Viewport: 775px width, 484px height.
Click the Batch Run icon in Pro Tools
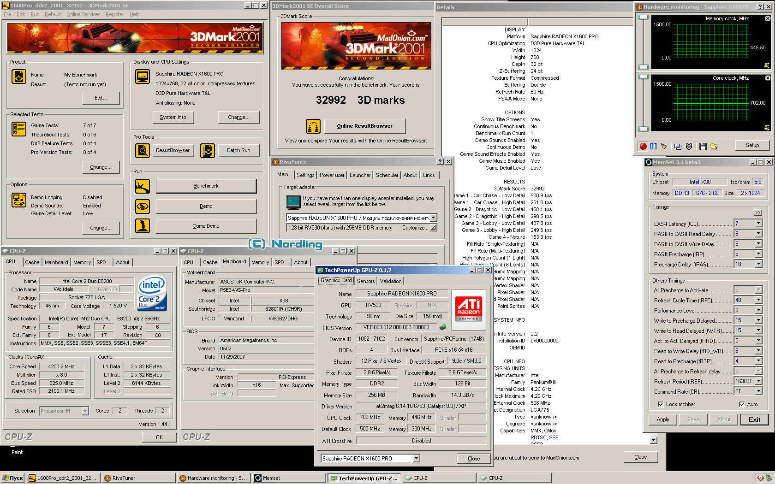(x=208, y=150)
